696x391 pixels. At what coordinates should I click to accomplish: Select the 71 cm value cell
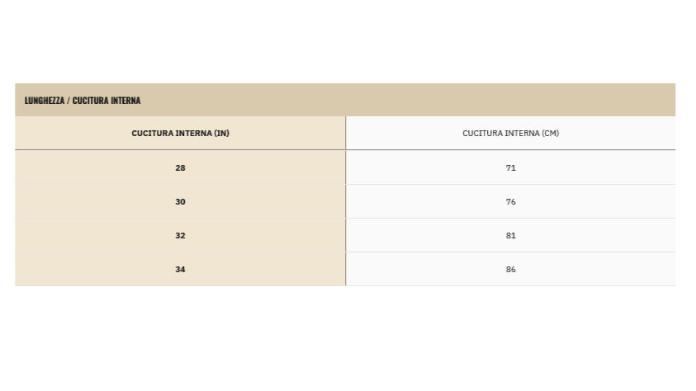tap(510, 167)
